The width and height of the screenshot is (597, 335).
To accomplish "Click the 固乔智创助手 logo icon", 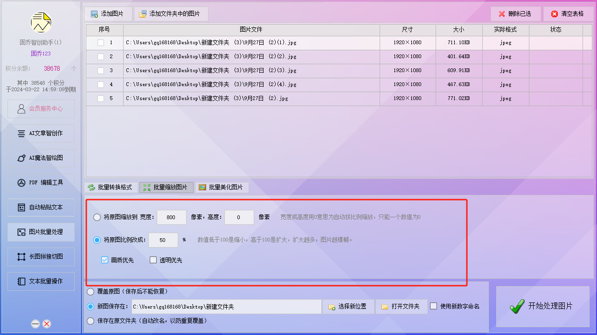I will (41, 21).
